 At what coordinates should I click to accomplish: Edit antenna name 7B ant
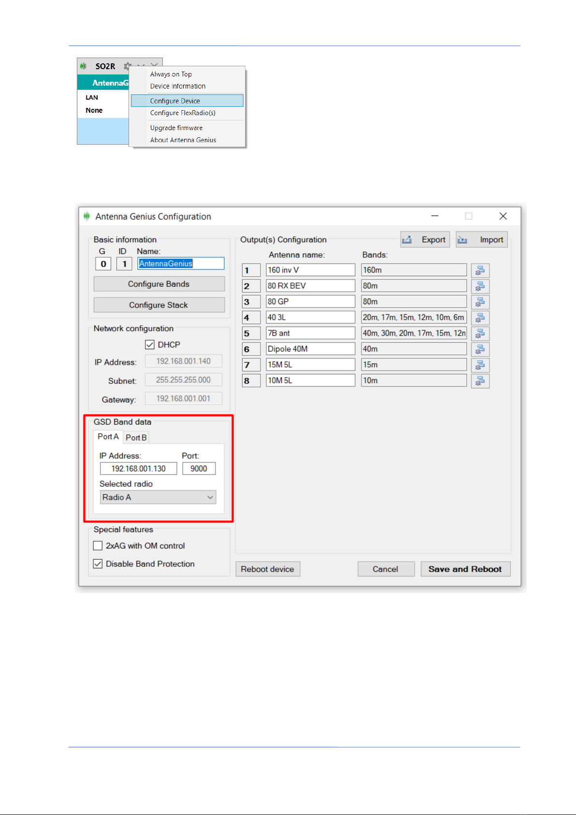310,333
